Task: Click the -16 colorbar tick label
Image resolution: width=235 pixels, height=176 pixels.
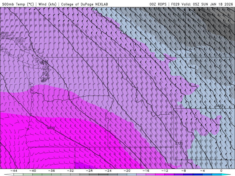Action: [146, 171]
